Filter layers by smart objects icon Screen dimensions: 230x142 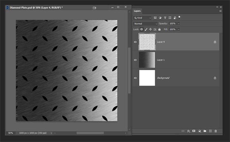click(175, 18)
